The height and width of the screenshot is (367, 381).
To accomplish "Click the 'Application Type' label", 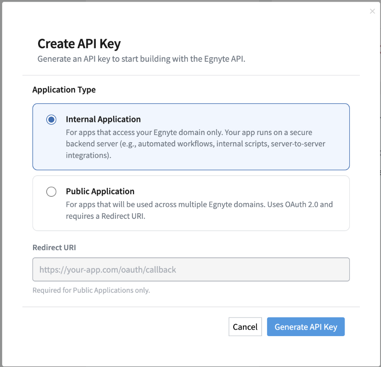I will [64, 90].
